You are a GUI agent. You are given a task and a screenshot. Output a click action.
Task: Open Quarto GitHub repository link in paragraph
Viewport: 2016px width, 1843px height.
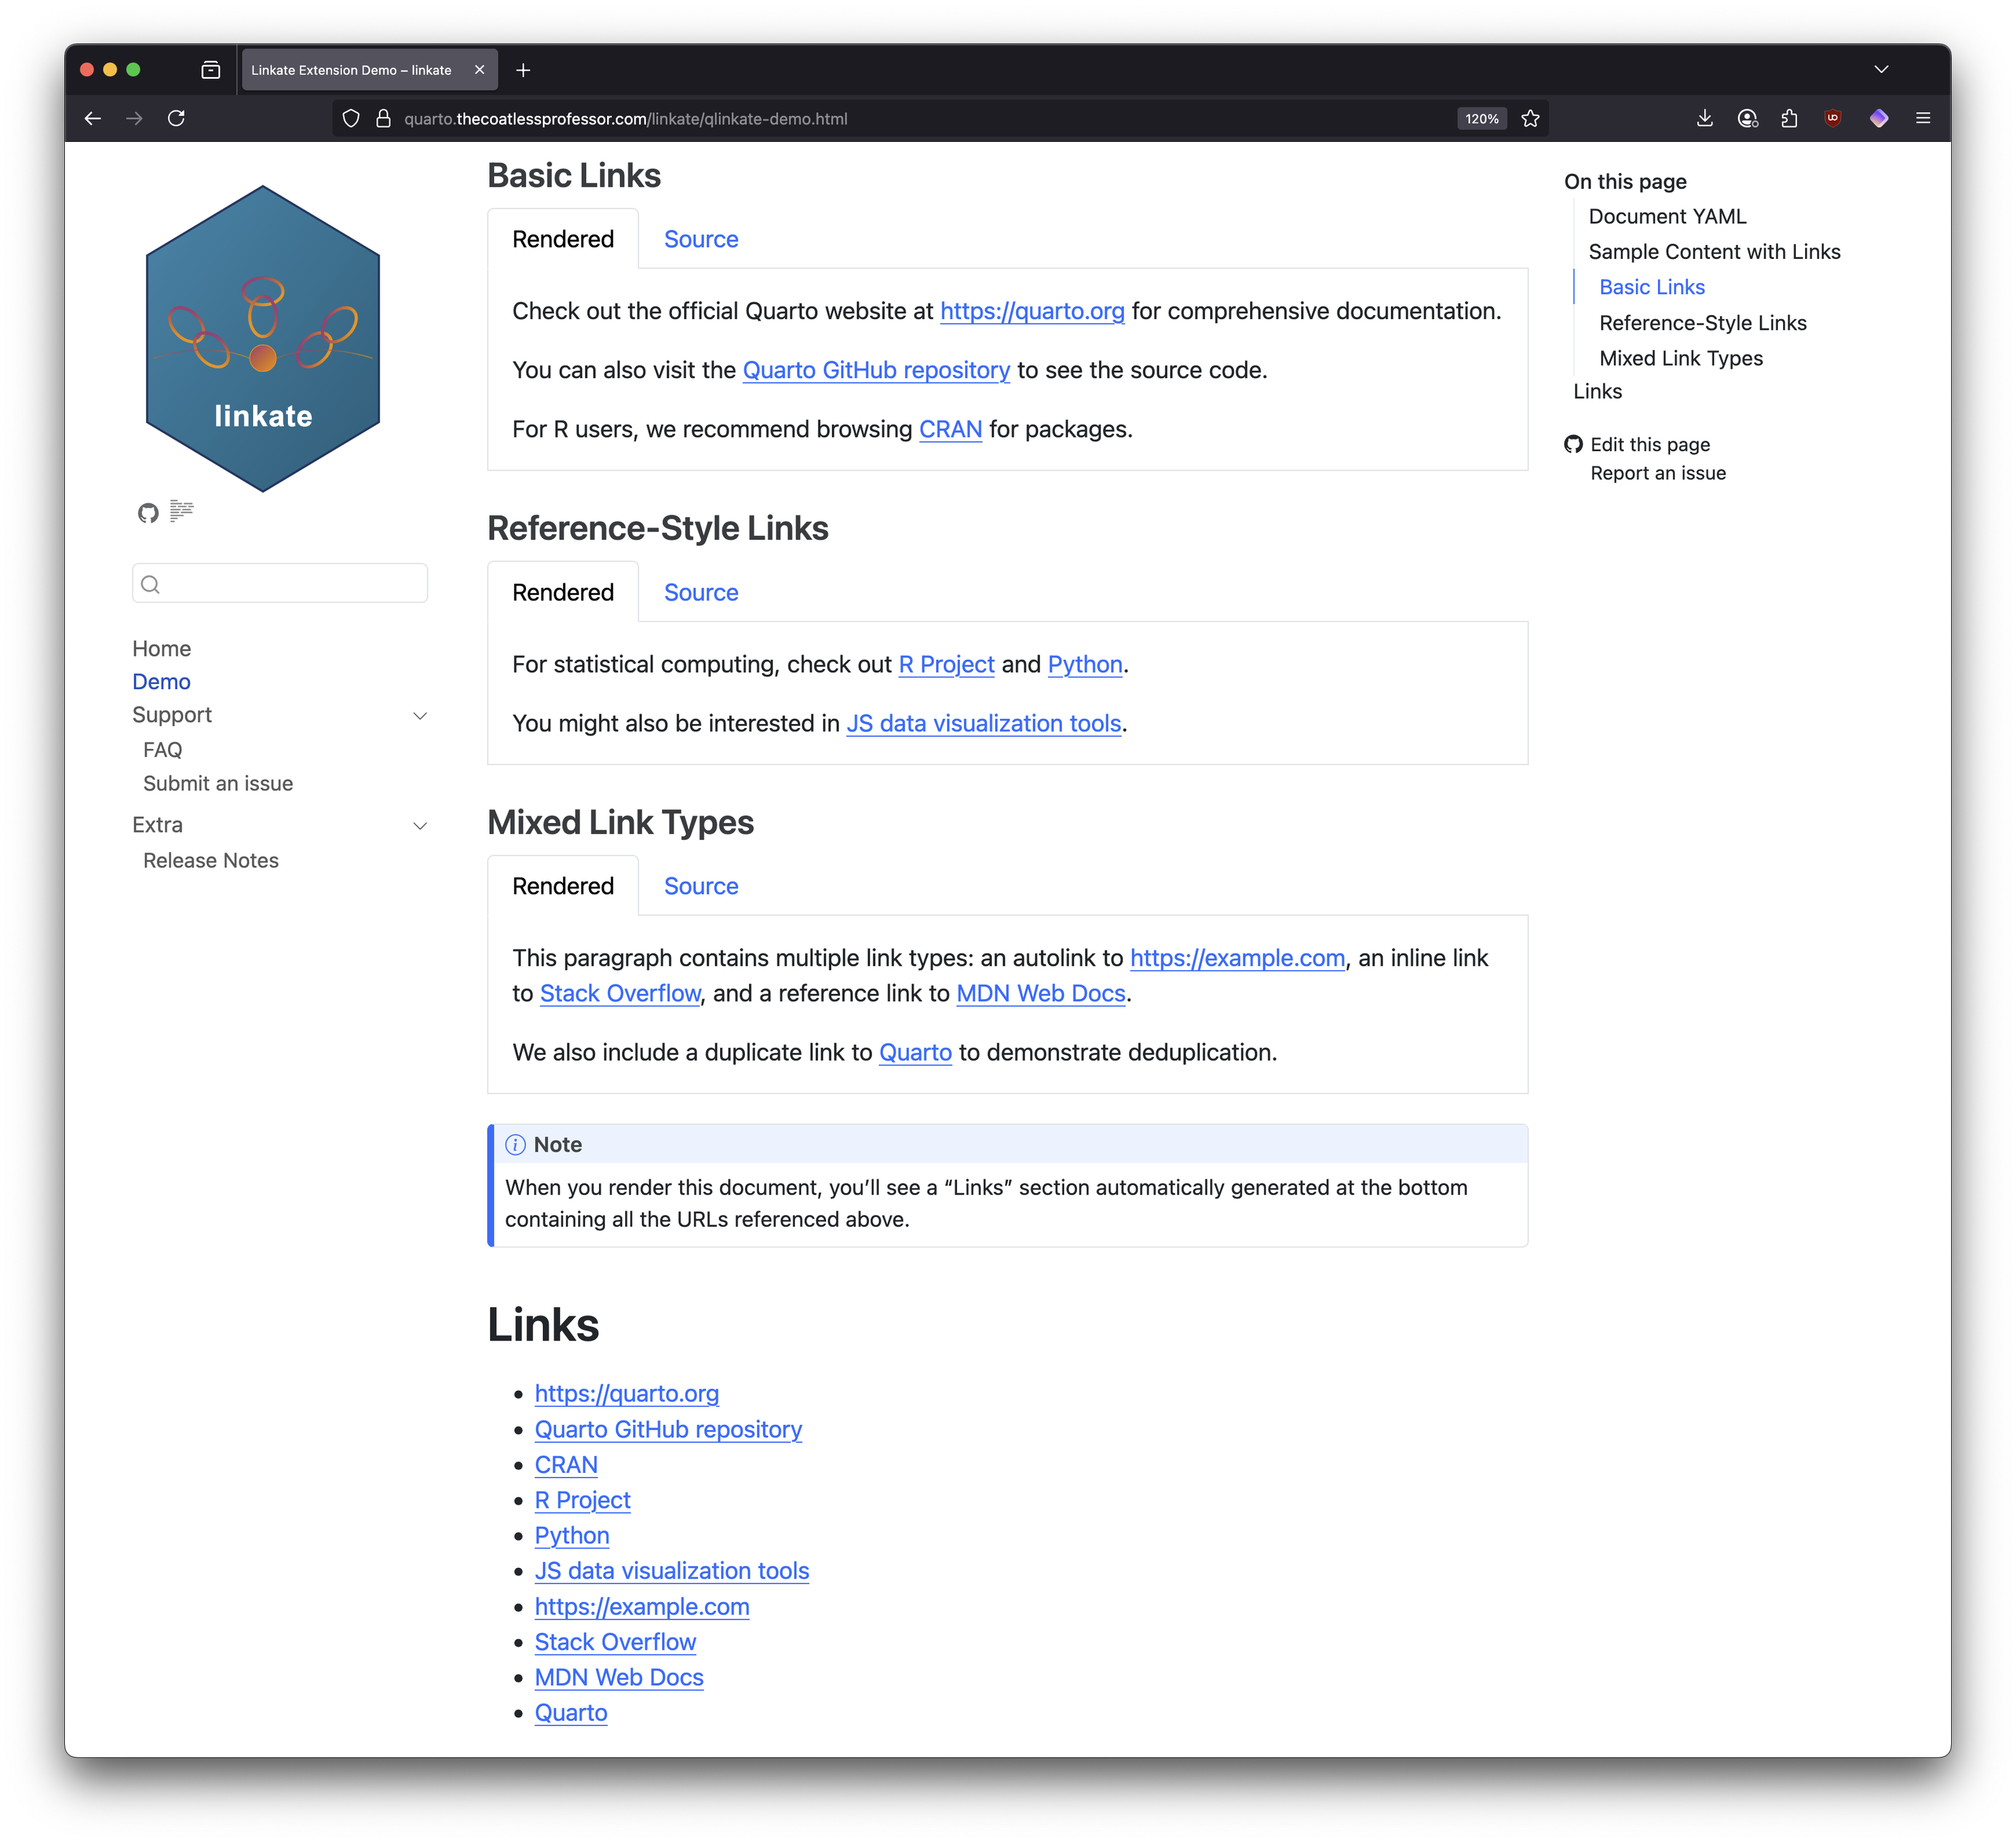pos(876,370)
